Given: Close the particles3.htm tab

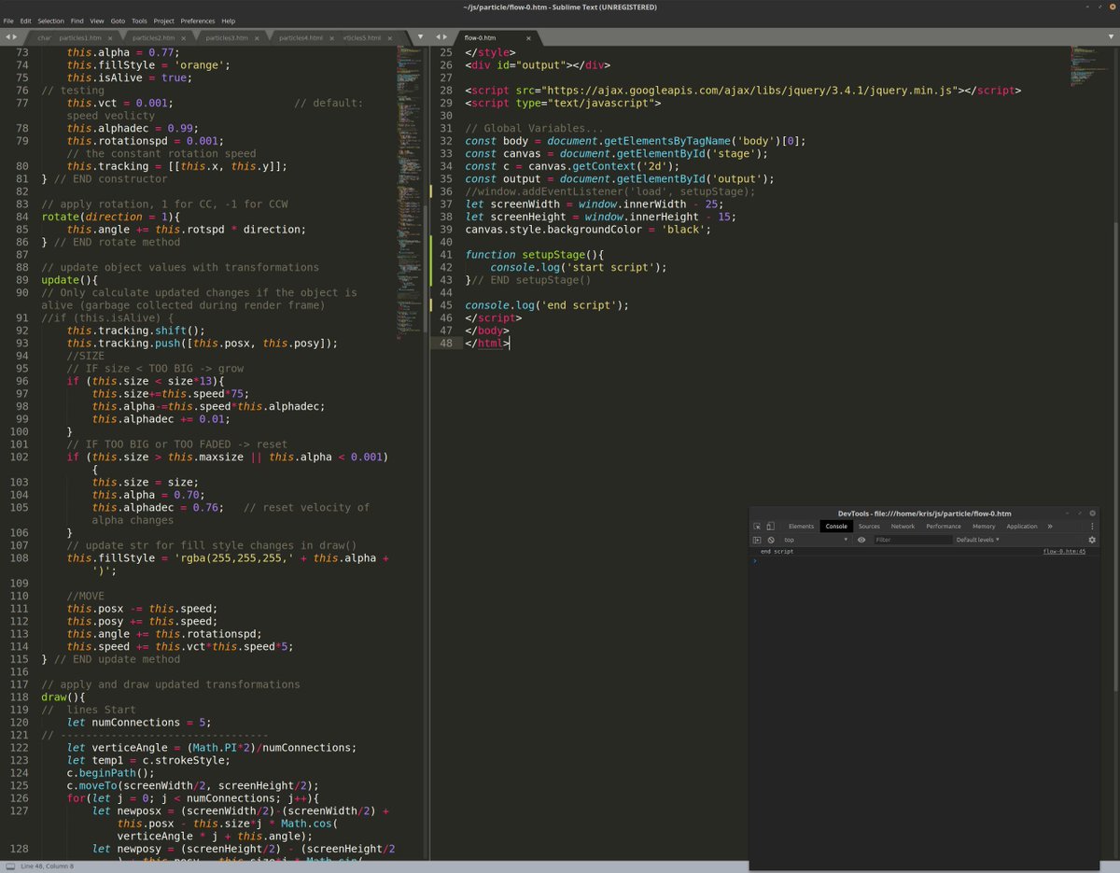Looking at the screenshot, I should 257,37.
